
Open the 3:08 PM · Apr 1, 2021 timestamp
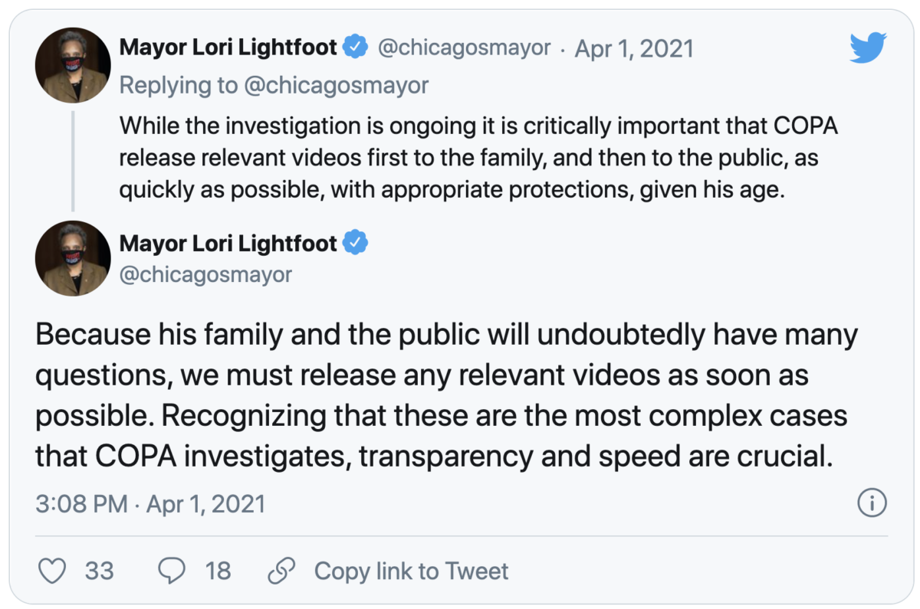(x=150, y=503)
